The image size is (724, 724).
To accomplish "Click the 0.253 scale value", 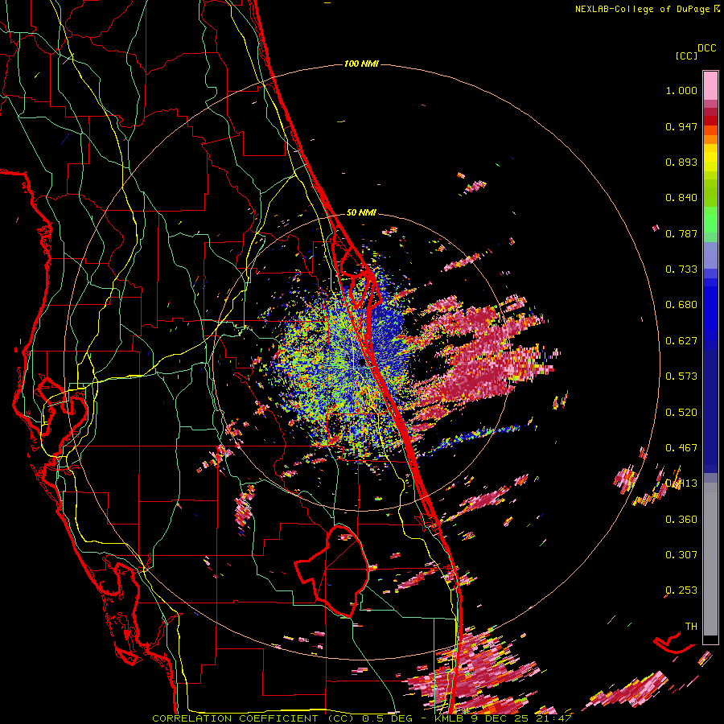I will click(x=681, y=590).
